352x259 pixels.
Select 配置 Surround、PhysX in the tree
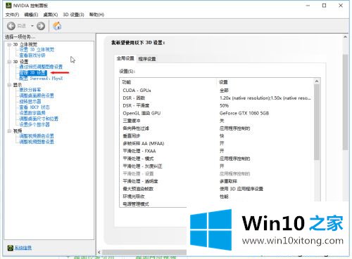click(41, 79)
